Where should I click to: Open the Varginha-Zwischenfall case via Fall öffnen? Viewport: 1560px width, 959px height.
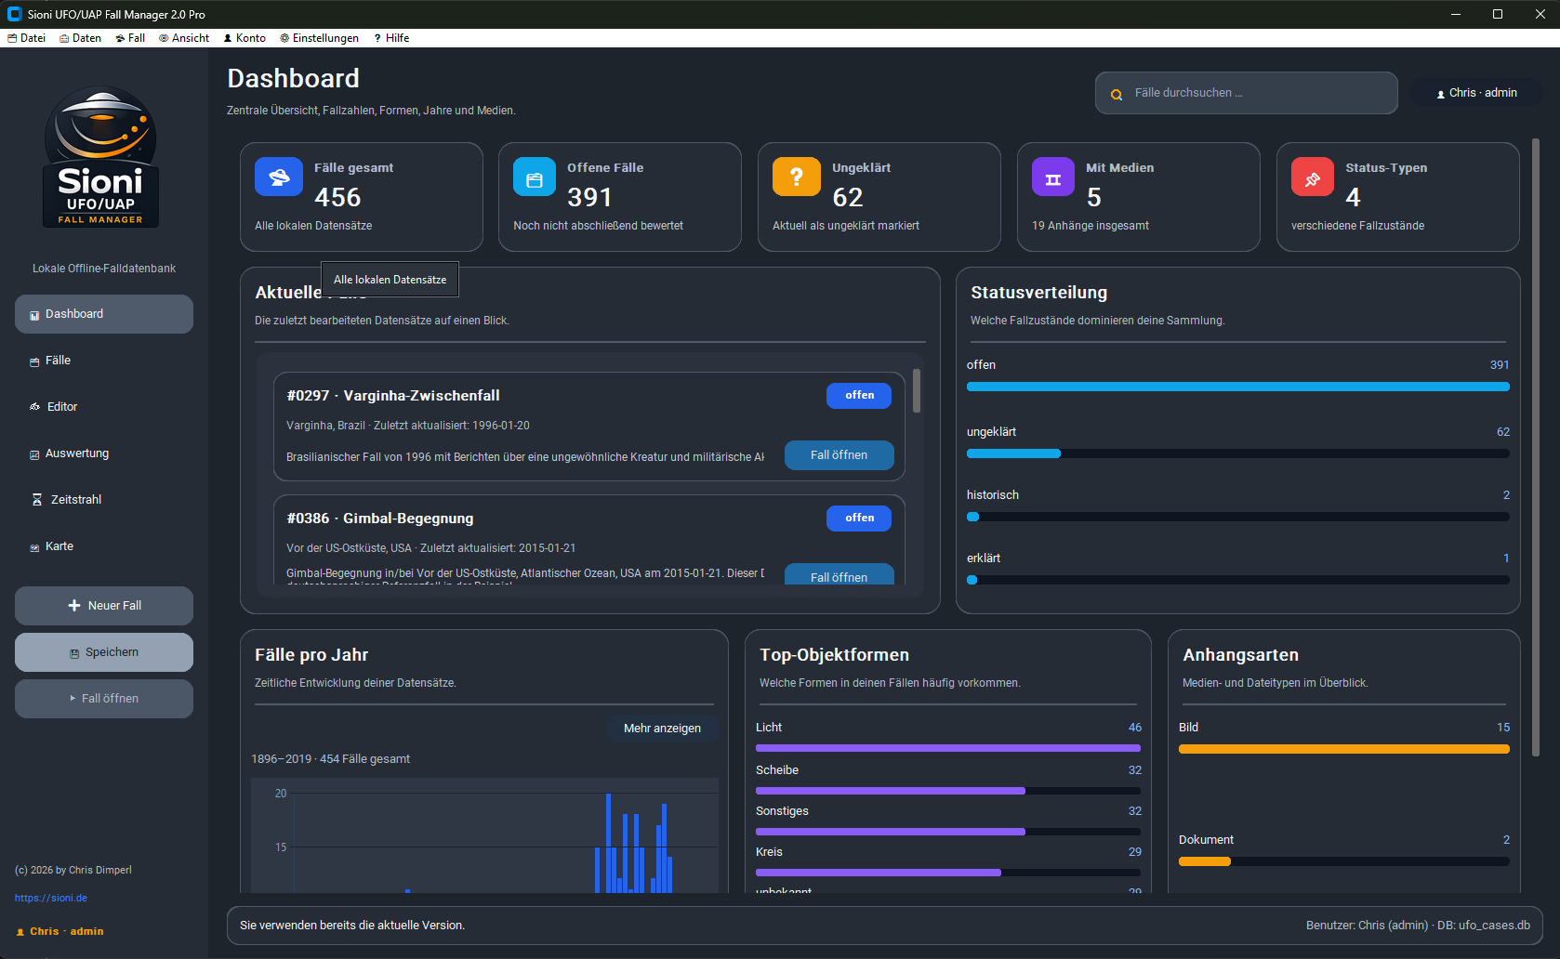tap(839, 455)
